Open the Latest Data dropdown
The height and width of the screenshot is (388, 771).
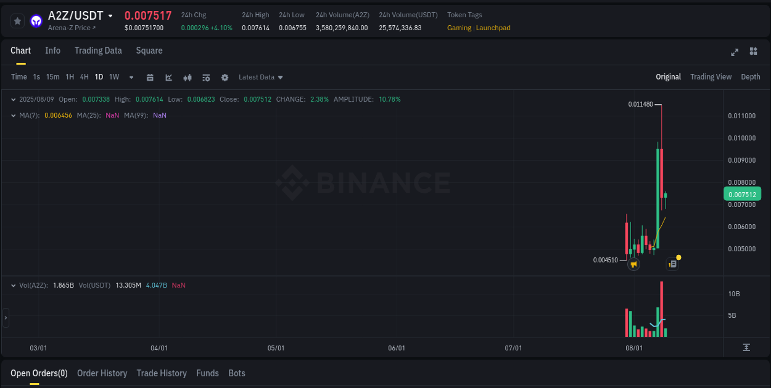point(260,77)
